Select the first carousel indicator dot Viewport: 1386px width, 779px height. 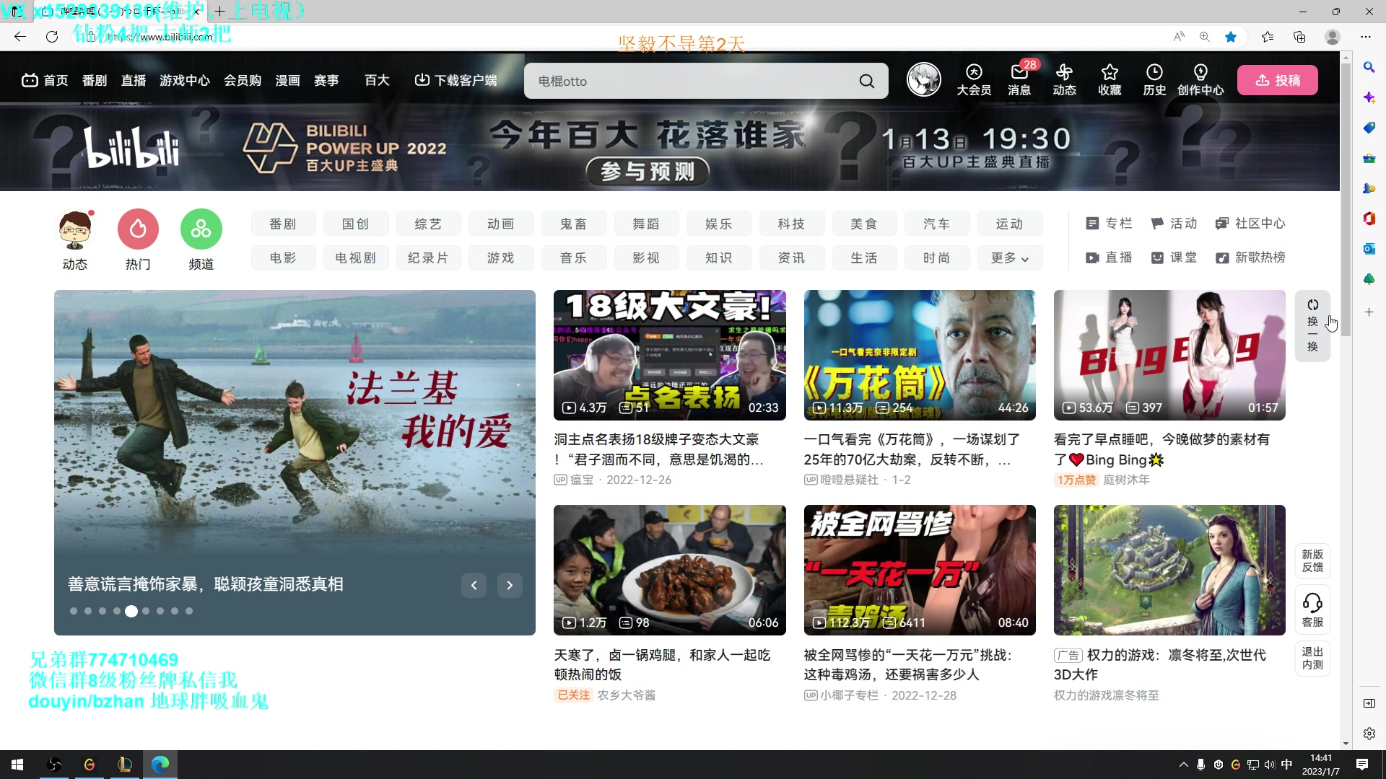click(x=74, y=611)
